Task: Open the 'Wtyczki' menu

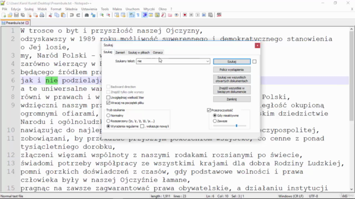Action: point(149,9)
